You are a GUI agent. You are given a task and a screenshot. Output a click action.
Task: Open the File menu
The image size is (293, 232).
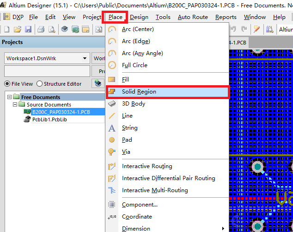point(33,17)
